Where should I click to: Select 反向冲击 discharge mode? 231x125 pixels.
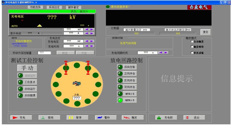point(127,81)
